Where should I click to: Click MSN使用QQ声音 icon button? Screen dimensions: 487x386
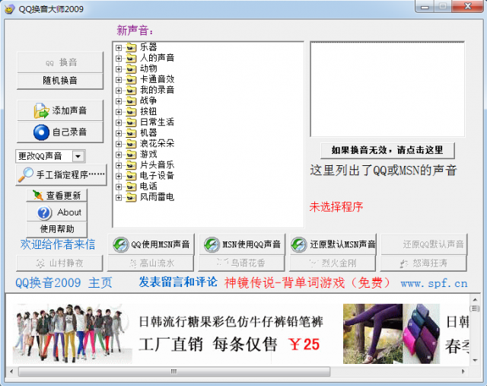pyautogui.click(x=211, y=244)
